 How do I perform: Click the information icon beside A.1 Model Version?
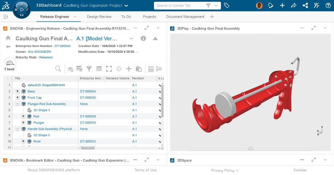coord(143,39)
